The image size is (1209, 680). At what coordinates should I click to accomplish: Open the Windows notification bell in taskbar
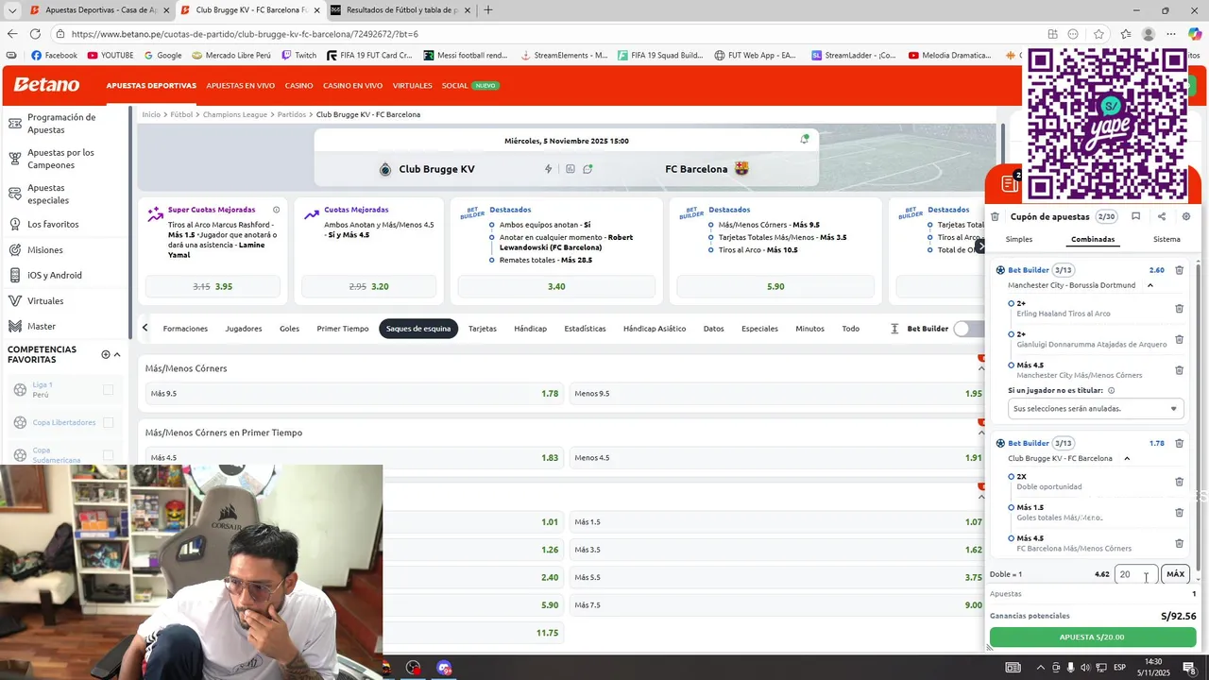click(x=1189, y=667)
